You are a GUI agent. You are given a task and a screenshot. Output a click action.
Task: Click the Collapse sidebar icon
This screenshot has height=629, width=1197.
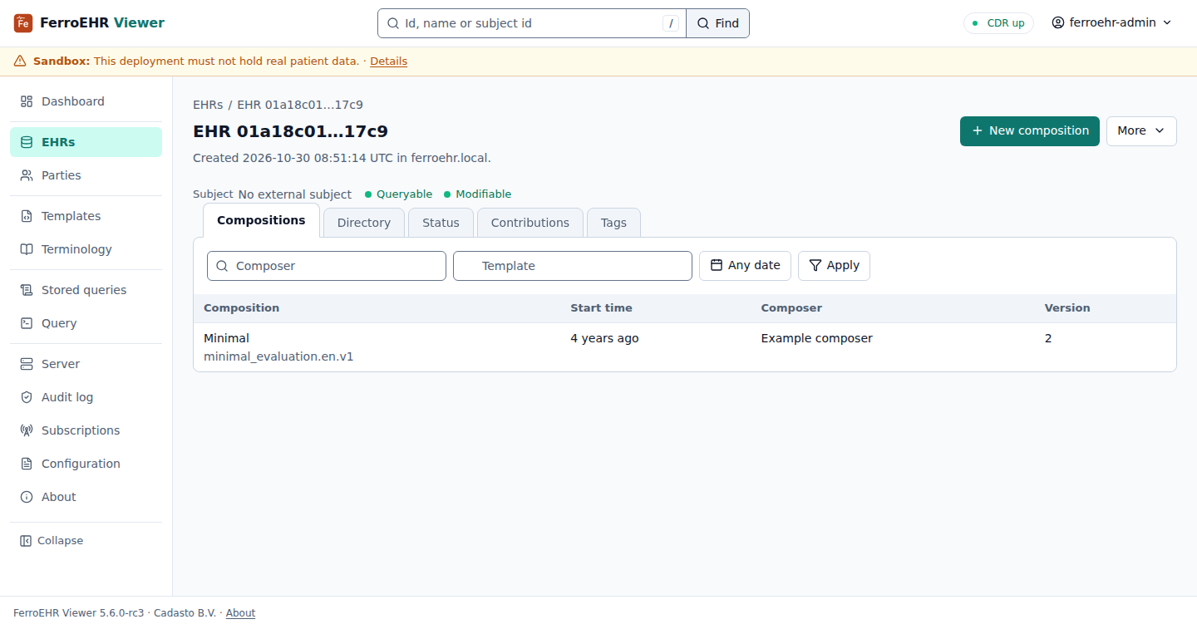pyautogui.click(x=26, y=541)
